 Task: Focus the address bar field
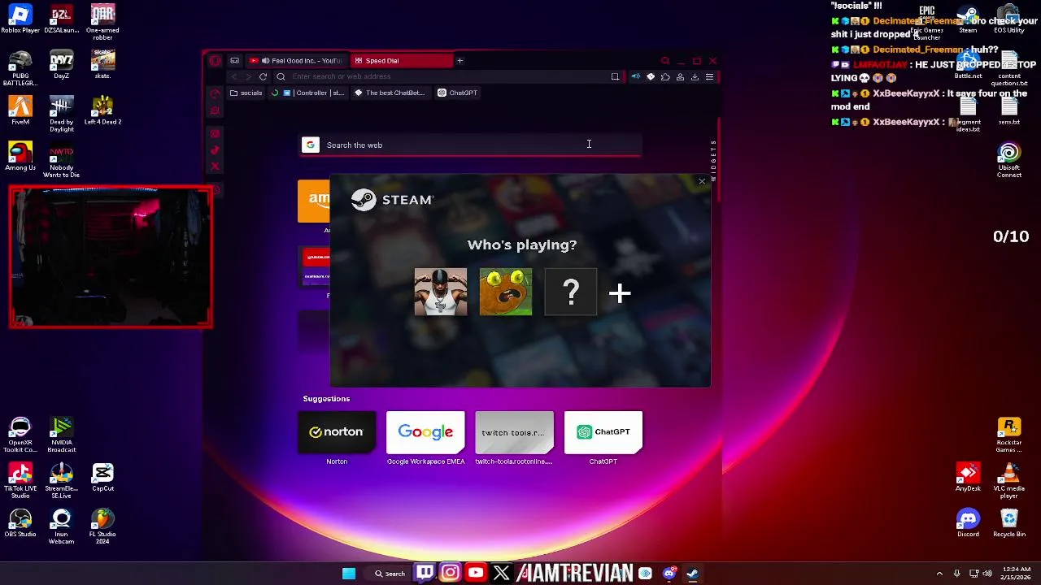point(447,76)
